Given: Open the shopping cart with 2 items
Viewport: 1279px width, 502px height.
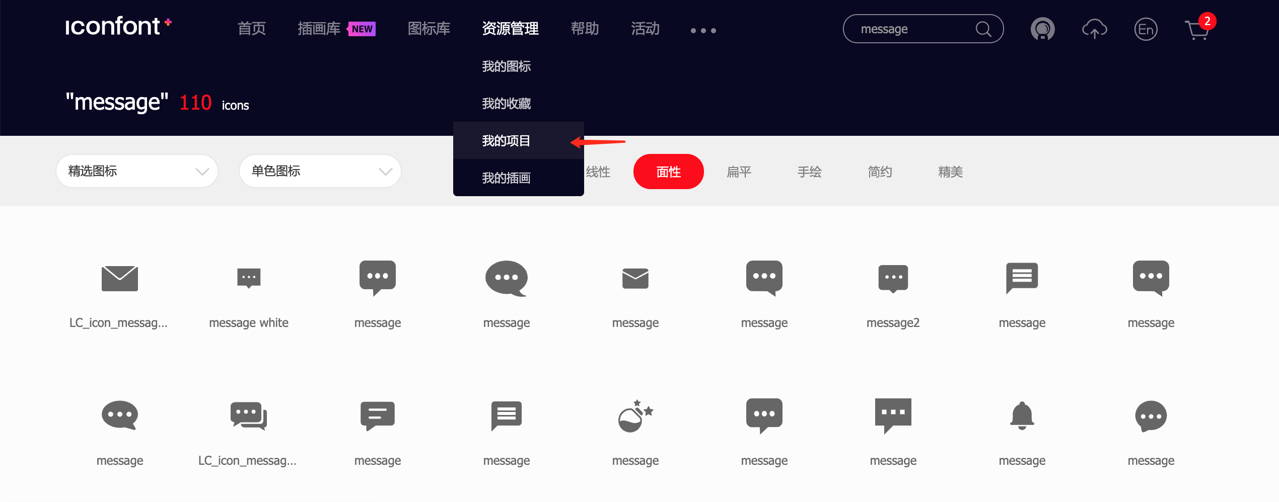Looking at the screenshot, I should point(1197,30).
